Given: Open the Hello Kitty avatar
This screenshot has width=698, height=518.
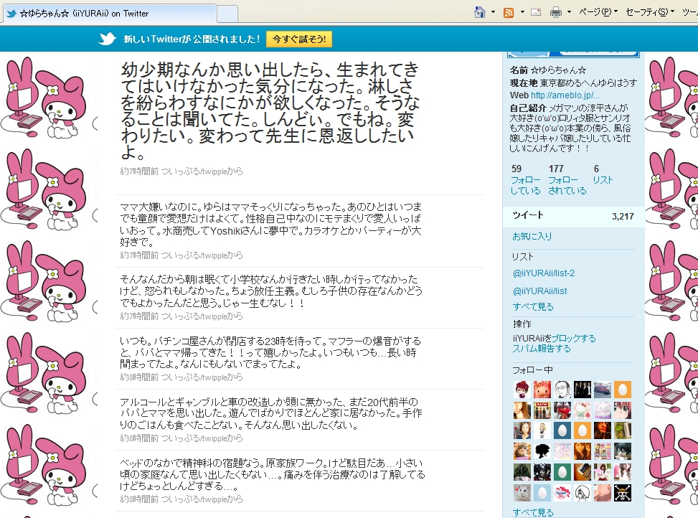Looking at the screenshot, I should coord(583,410).
